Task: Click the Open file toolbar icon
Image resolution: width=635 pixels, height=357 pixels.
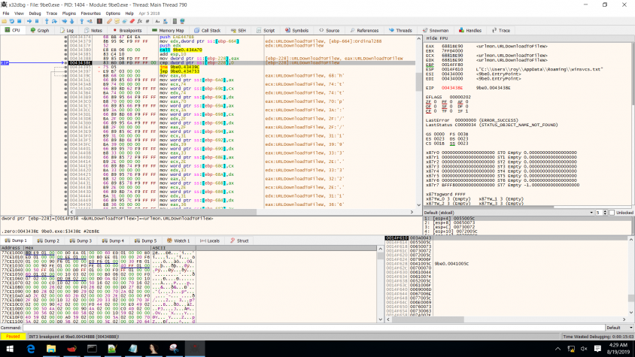Action: click(5, 21)
